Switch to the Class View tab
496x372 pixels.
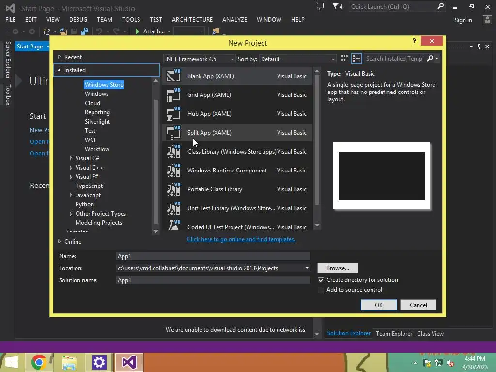click(x=430, y=334)
